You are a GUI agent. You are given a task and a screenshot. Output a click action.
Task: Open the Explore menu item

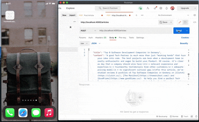(70, 8)
